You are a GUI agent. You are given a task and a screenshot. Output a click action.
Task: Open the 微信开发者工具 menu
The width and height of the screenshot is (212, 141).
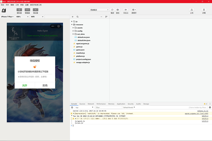coord(36,5)
